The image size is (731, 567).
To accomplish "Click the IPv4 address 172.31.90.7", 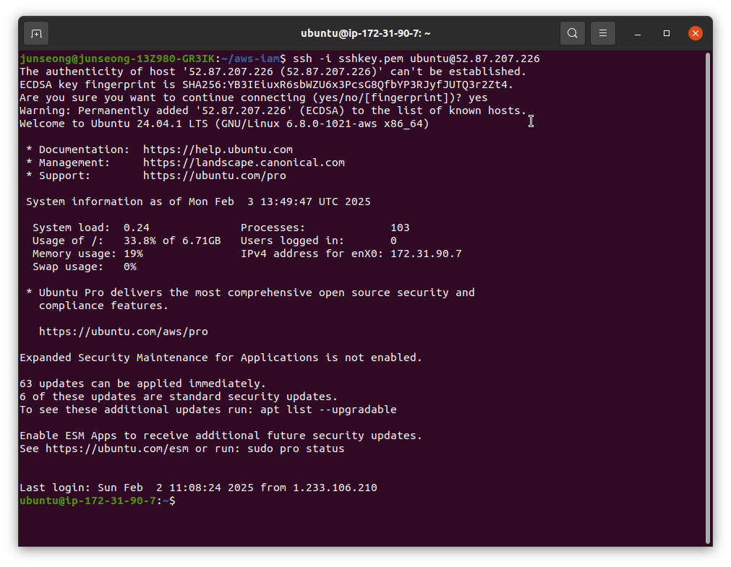I will [426, 254].
